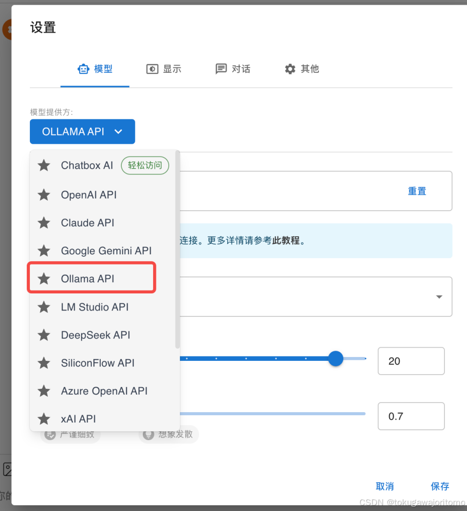Click the star icon beside OpenAI API
Screen dimensions: 467x511
[44, 195]
